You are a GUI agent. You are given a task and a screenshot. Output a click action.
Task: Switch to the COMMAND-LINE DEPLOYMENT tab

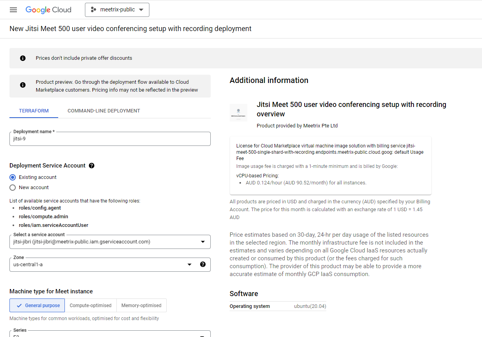104,111
